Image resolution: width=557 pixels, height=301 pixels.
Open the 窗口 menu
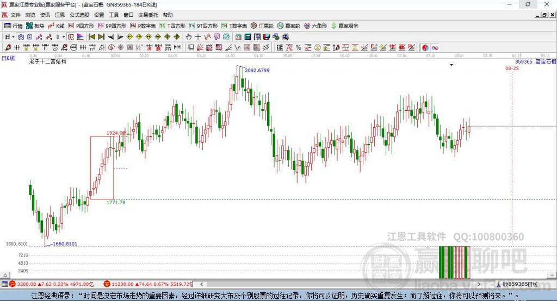point(128,15)
